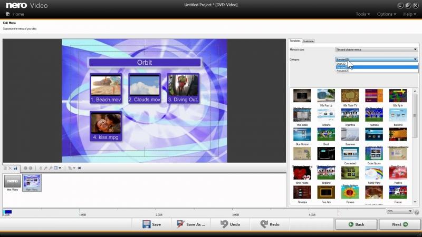Choose Smart3D from the Category list

tap(341, 64)
